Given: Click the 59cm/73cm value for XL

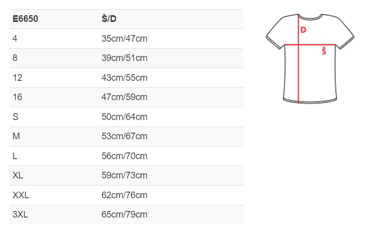Looking at the screenshot, I should [124, 175].
